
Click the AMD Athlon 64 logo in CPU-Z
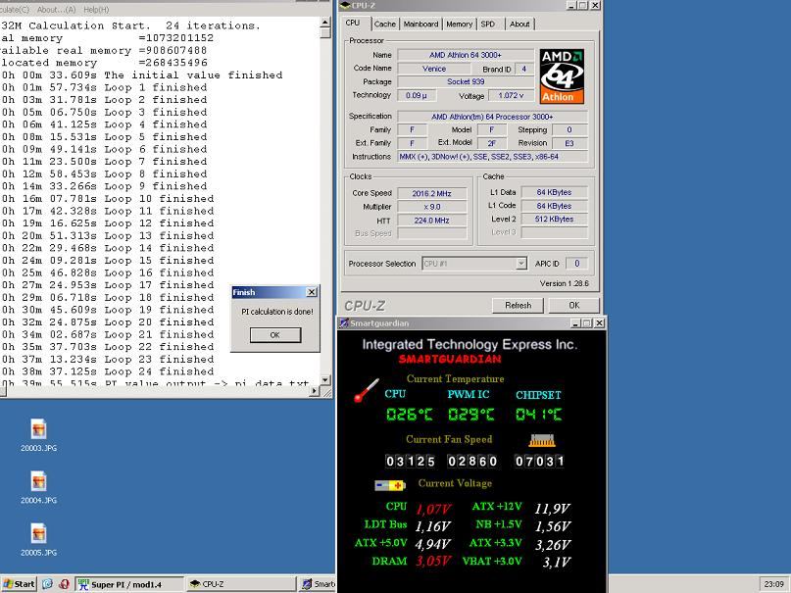coord(562,76)
